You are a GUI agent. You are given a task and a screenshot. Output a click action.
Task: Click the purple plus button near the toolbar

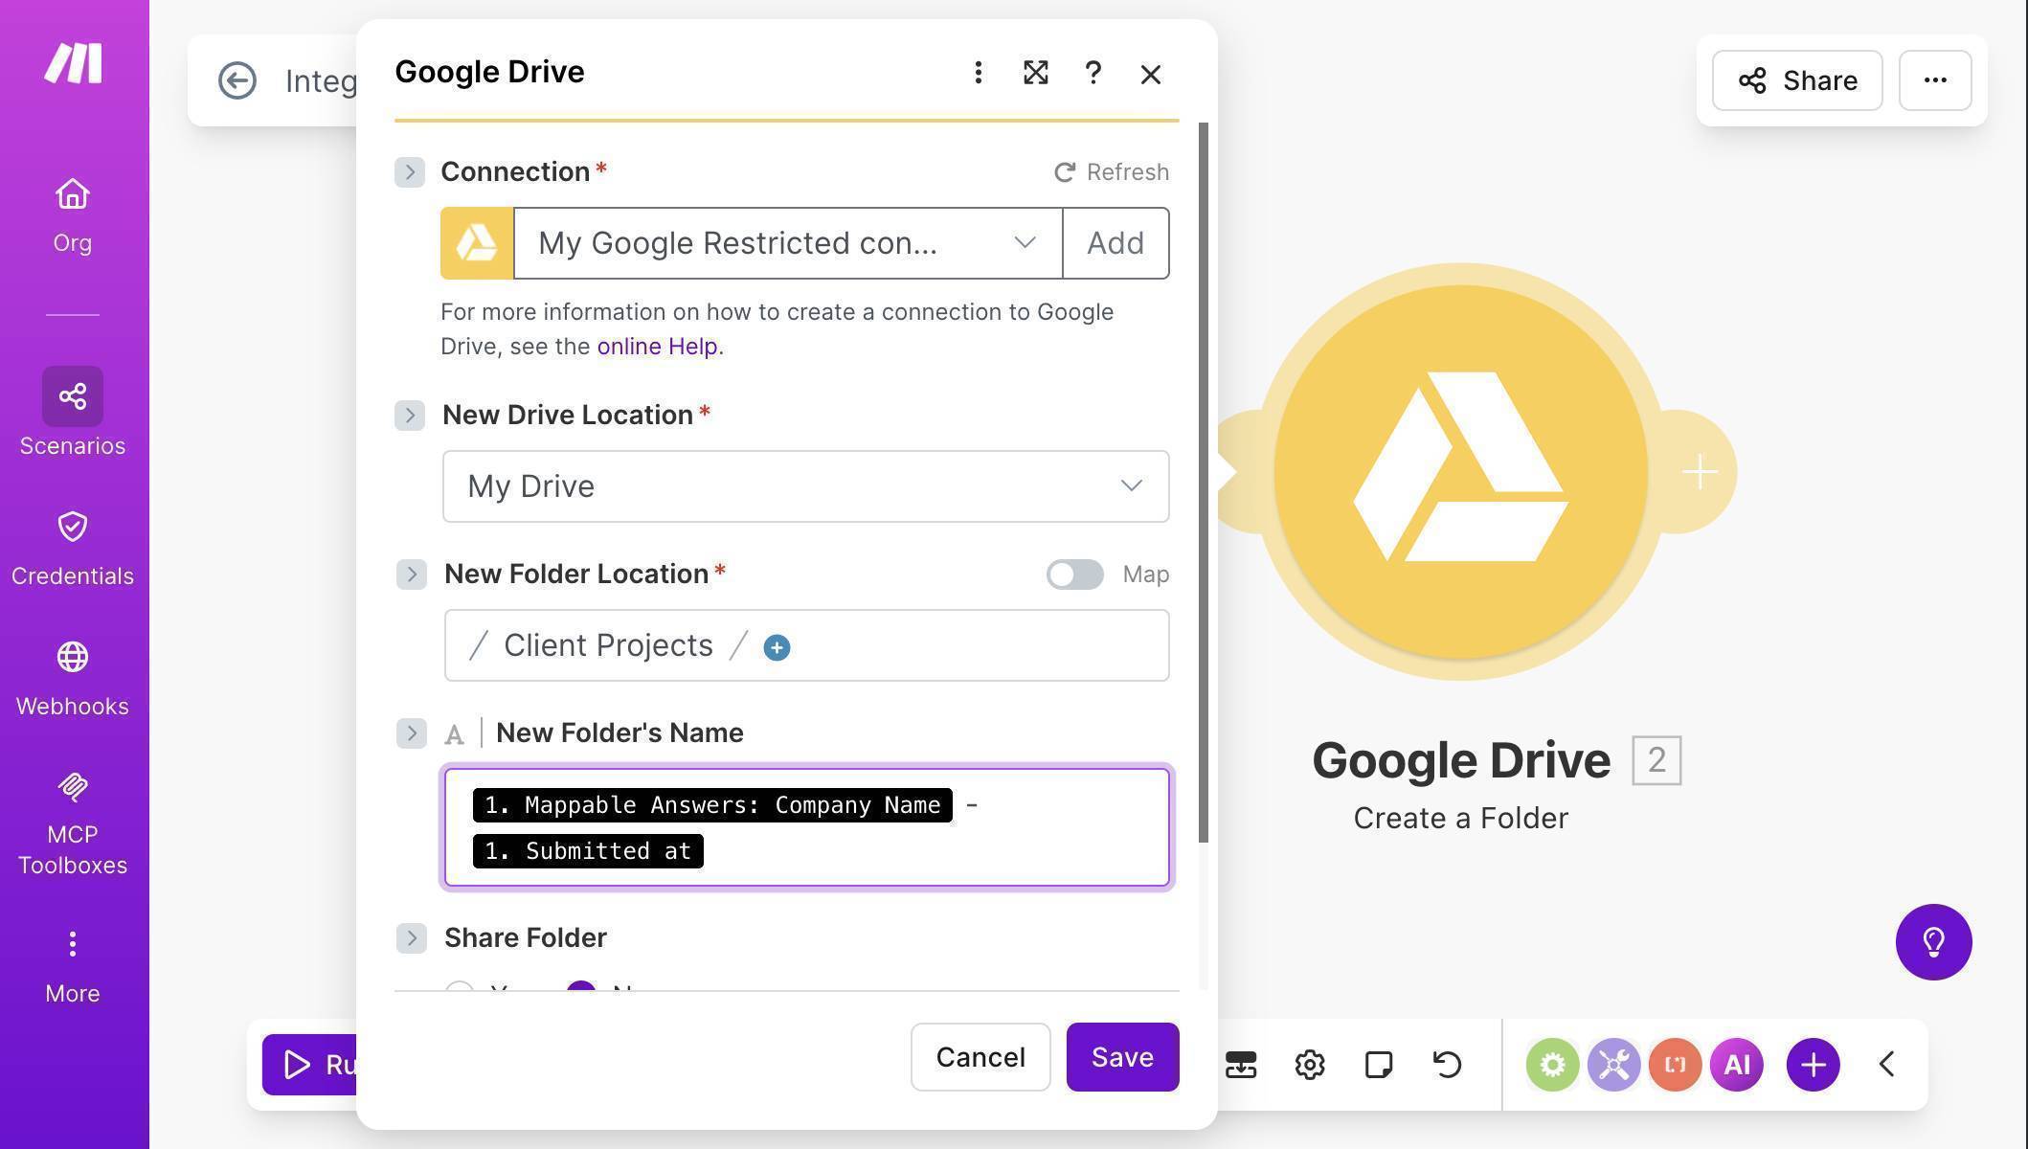1812,1064
